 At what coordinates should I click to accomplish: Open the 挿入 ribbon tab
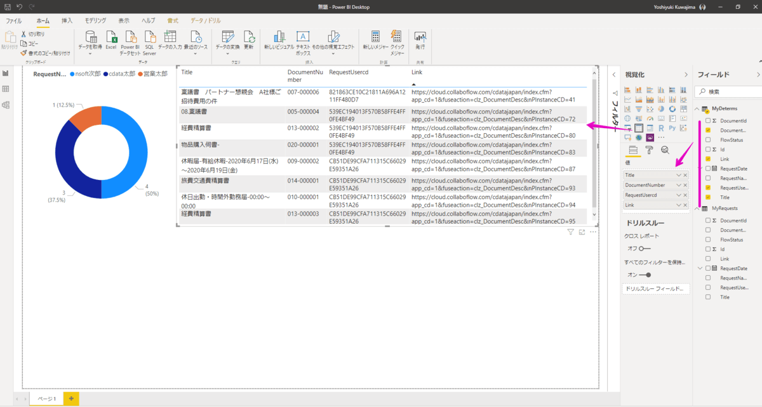click(x=67, y=21)
